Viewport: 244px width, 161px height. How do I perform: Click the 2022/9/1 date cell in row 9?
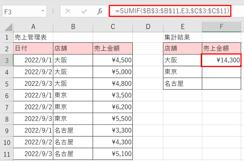coord(33,131)
